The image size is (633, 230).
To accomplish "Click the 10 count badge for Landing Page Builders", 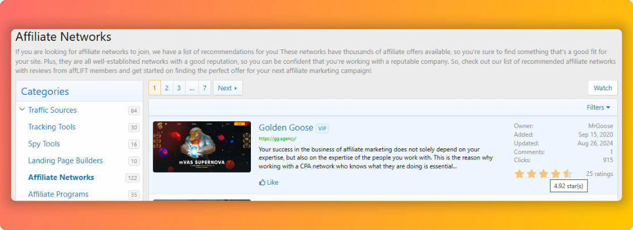I will coord(134,162).
